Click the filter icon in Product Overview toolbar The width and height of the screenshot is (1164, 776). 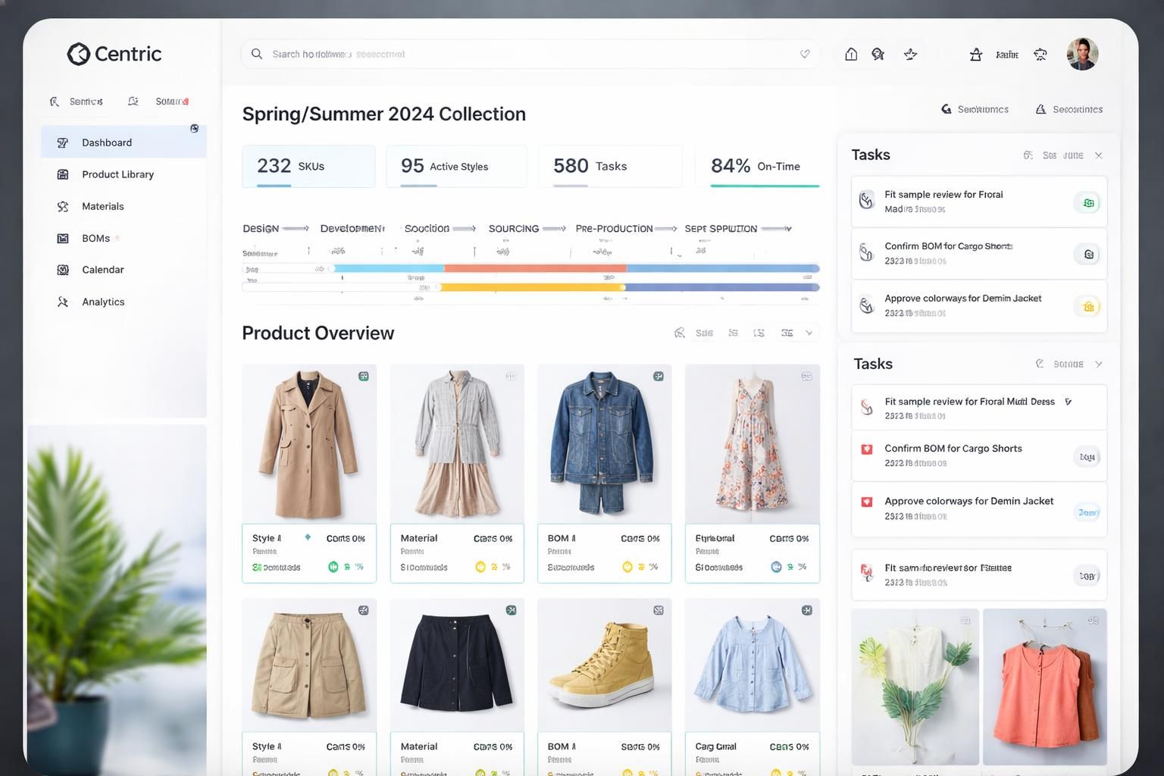click(680, 333)
